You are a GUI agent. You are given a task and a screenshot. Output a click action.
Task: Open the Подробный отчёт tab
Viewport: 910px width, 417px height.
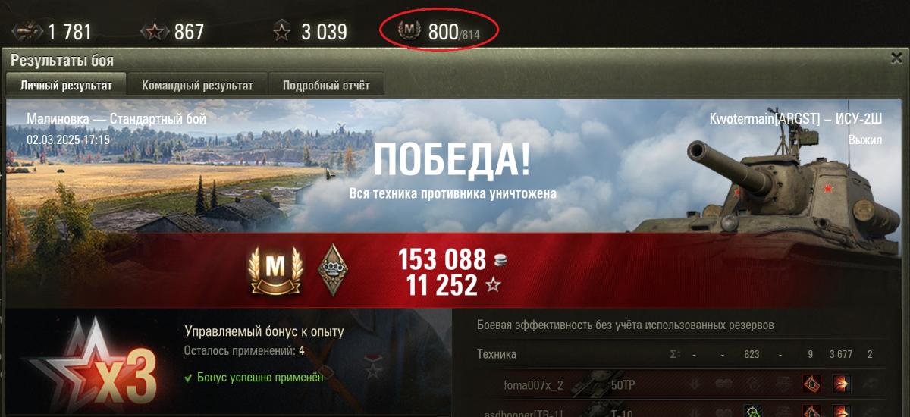pyautogui.click(x=326, y=86)
